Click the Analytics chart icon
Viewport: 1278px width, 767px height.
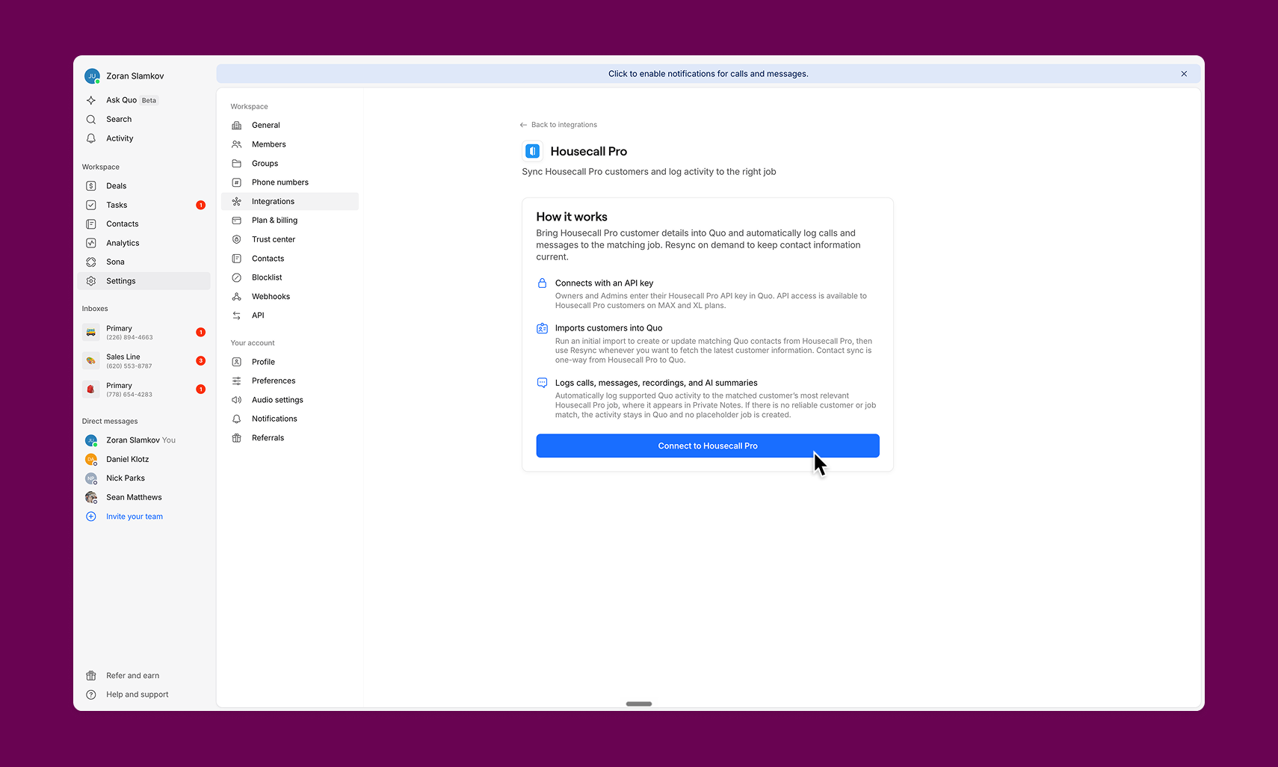coord(91,243)
